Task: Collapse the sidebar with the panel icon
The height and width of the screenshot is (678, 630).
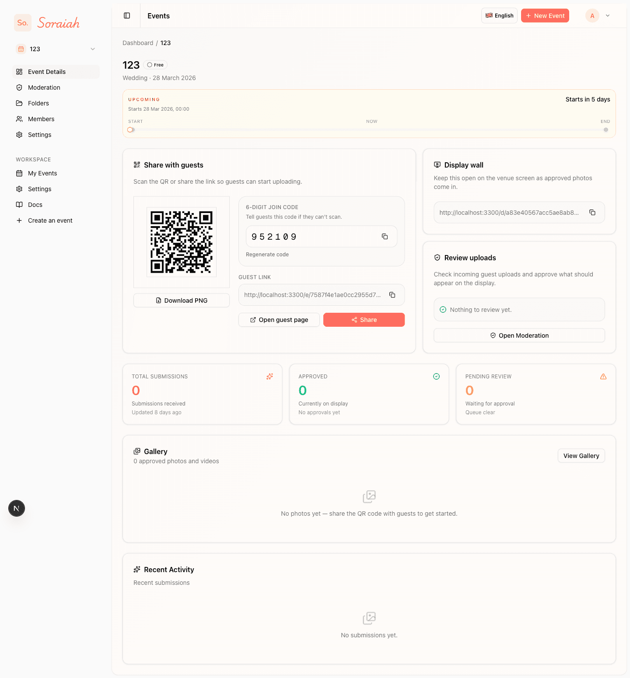Action: point(126,15)
